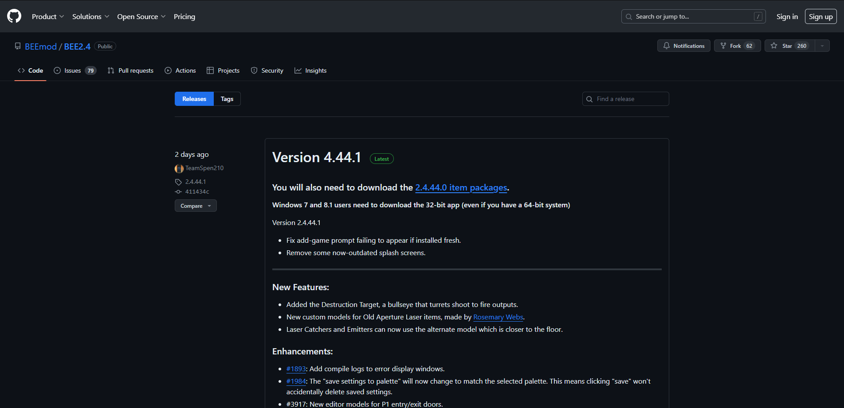Viewport: 844px width, 408px height.
Task: Click the repository icon beside BEEmod
Action: tap(18, 46)
